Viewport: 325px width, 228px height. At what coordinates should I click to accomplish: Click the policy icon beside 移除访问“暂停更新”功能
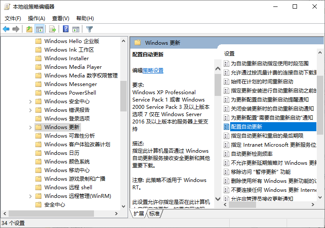tap(227, 172)
